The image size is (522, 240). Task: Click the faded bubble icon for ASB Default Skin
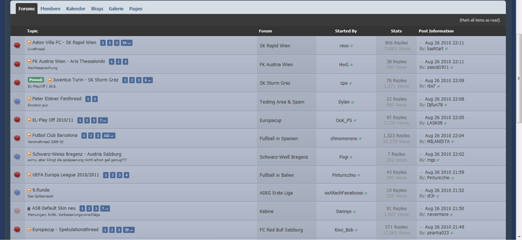click(x=17, y=211)
